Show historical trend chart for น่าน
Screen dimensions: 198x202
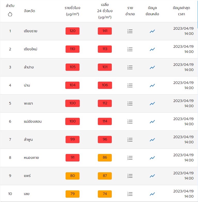(x=152, y=86)
